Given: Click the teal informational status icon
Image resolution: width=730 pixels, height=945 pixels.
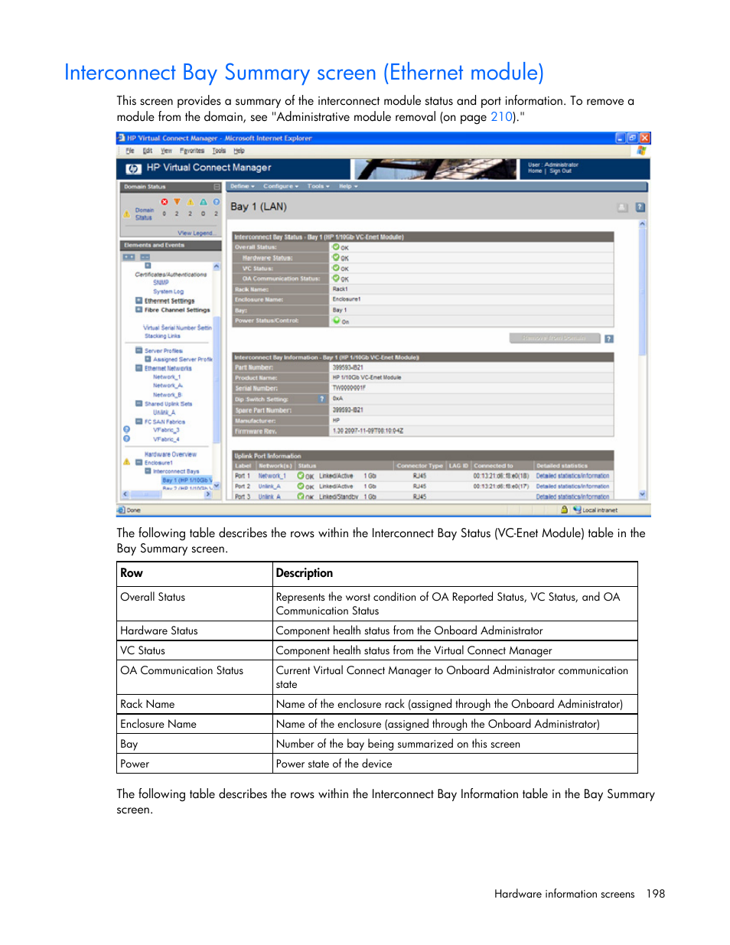Looking at the screenshot, I should click(x=203, y=202).
